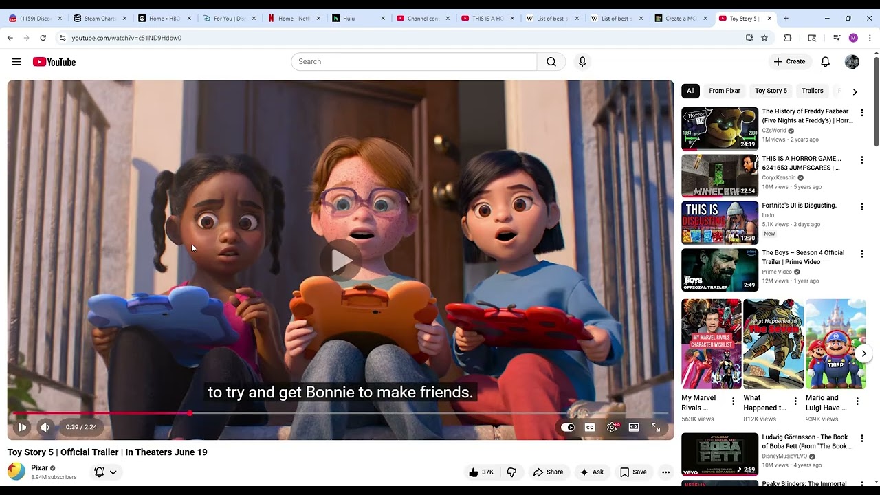880x495 pixels.
Task: Open Pixar channel avatar
Action: coord(16,472)
